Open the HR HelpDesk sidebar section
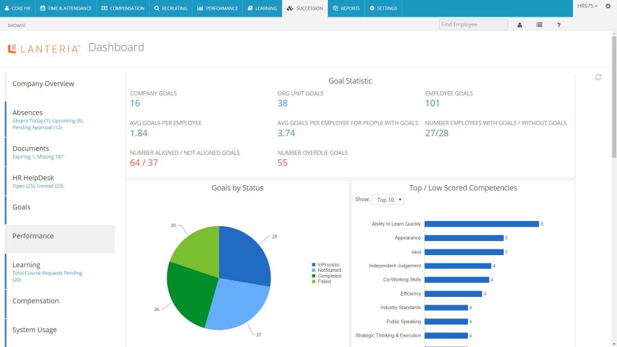Viewport: 617px width, 347px height. pyautogui.click(x=33, y=178)
